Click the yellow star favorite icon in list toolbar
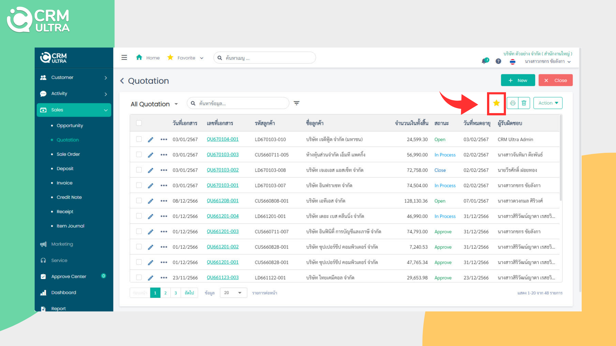Image resolution: width=616 pixels, height=346 pixels. (x=496, y=103)
